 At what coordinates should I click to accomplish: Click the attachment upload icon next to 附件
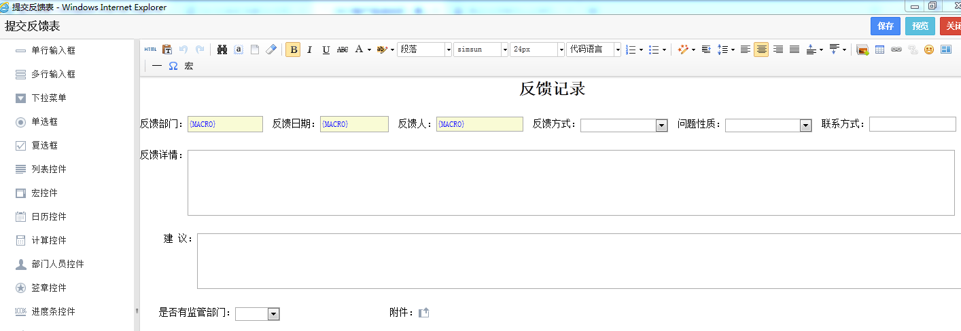click(x=424, y=313)
